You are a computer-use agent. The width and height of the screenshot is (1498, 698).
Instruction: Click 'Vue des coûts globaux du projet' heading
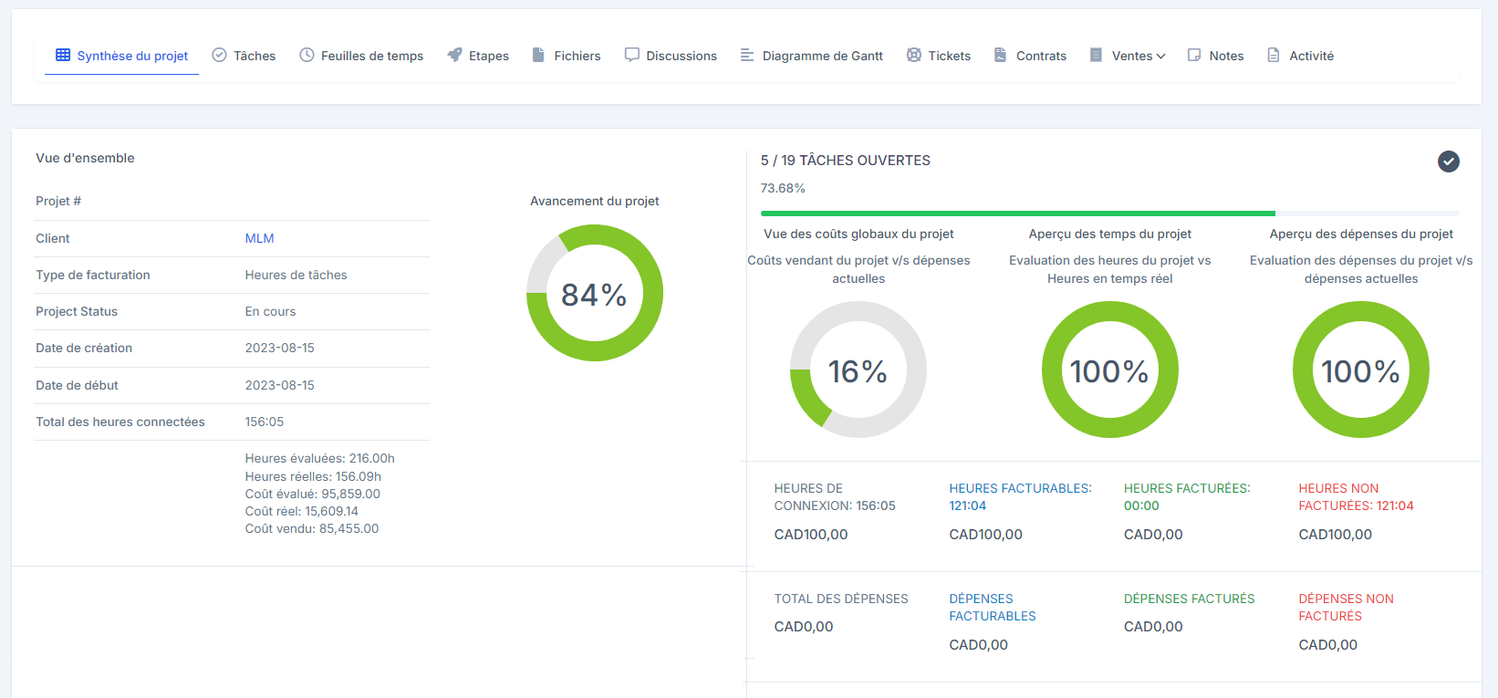pyautogui.click(x=858, y=234)
